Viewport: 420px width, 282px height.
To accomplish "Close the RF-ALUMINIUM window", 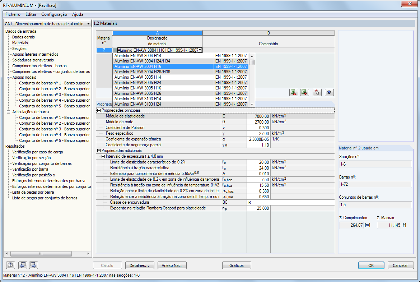I will pos(410,4).
